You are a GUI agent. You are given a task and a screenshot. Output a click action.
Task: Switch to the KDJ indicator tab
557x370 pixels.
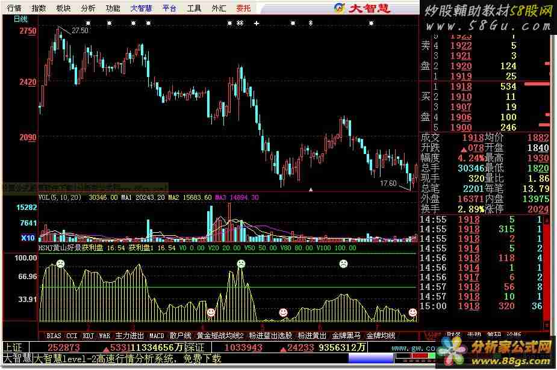coord(88,336)
